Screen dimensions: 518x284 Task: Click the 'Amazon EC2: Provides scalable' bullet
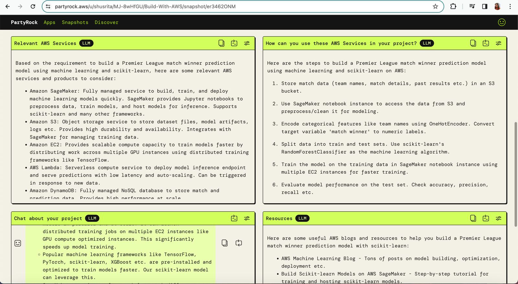(139, 152)
